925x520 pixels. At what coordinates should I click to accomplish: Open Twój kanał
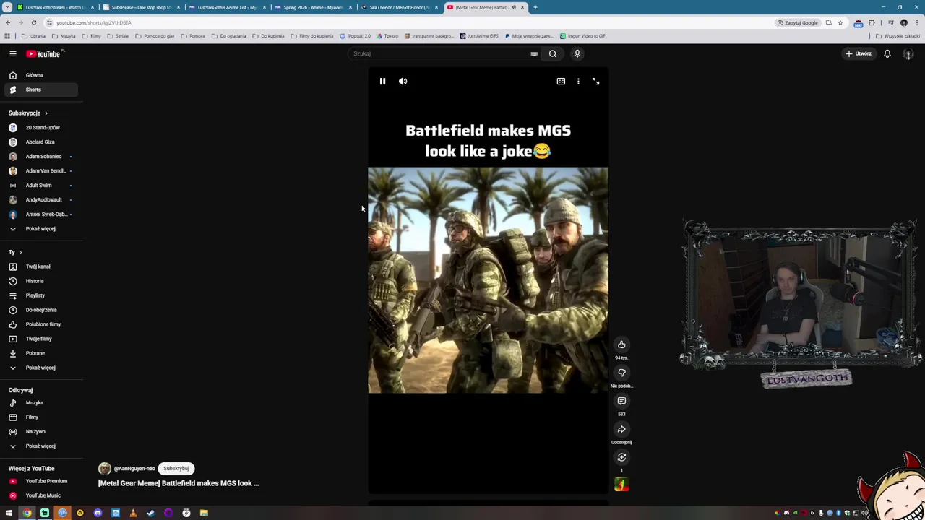click(40, 266)
